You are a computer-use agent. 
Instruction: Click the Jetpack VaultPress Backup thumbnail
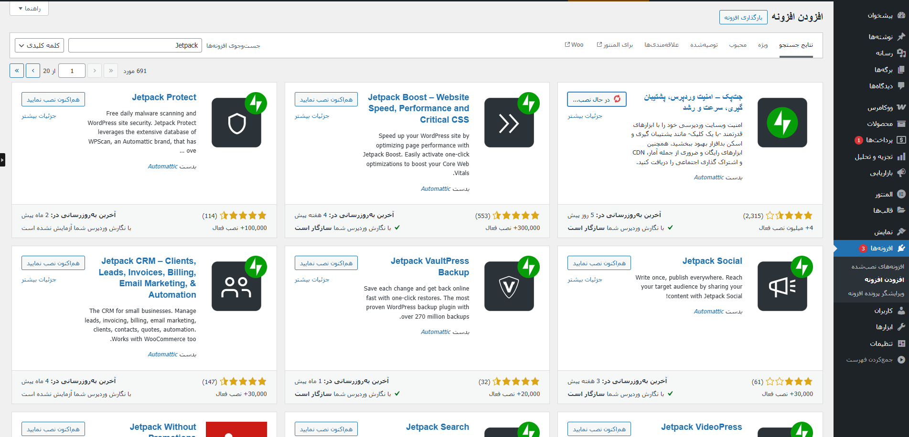(509, 286)
